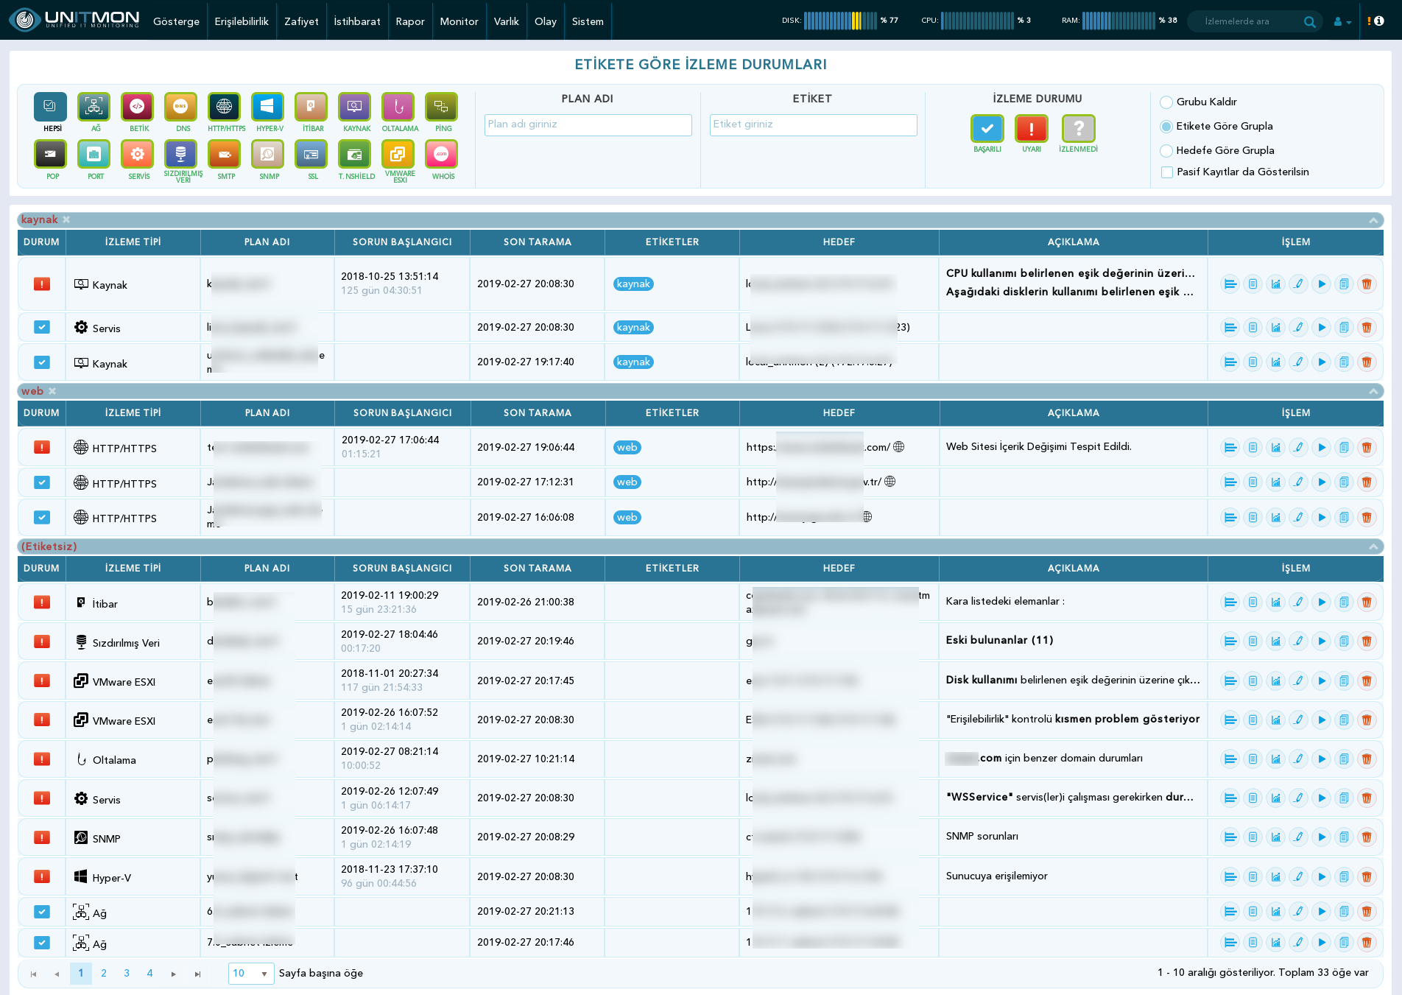Jump to the last page

197,974
